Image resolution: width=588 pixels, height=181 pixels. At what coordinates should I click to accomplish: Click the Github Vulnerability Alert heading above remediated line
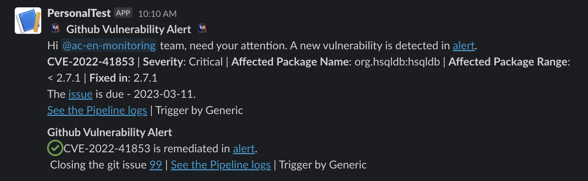click(109, 132)
